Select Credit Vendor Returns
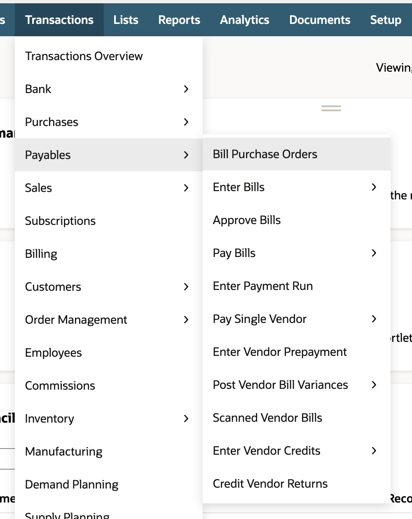 coord(297,484)
